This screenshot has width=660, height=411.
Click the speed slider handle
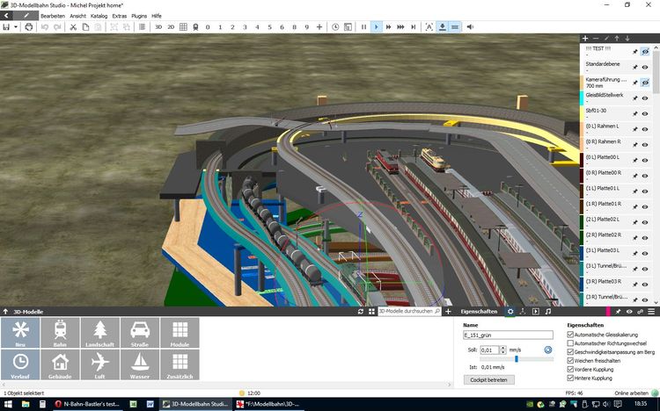(x=516, y=358)
